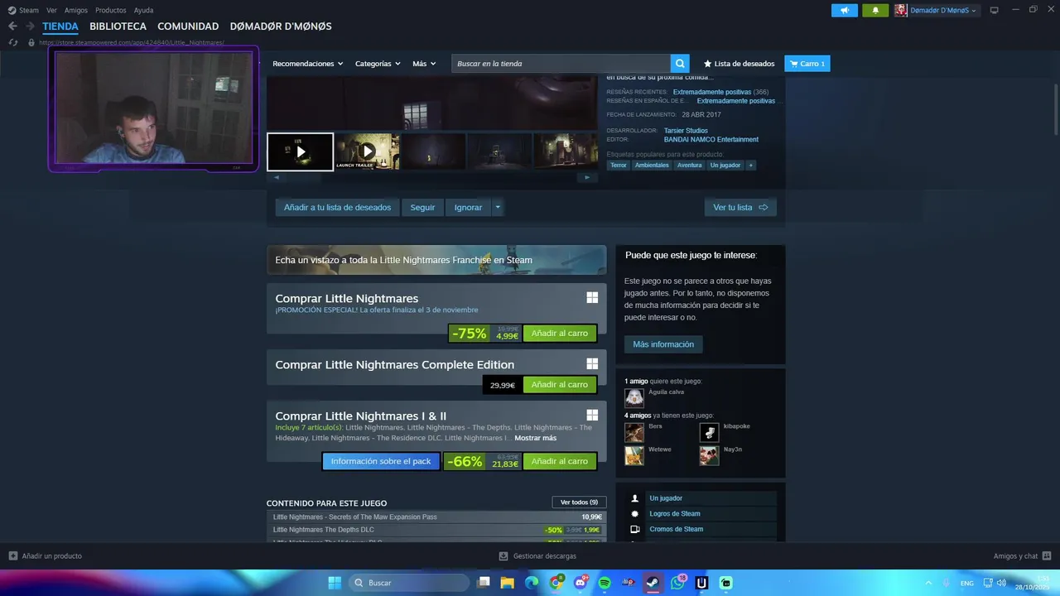
Task: Switch to the BIBLIOTECA tab
Action: coord(118,26)
